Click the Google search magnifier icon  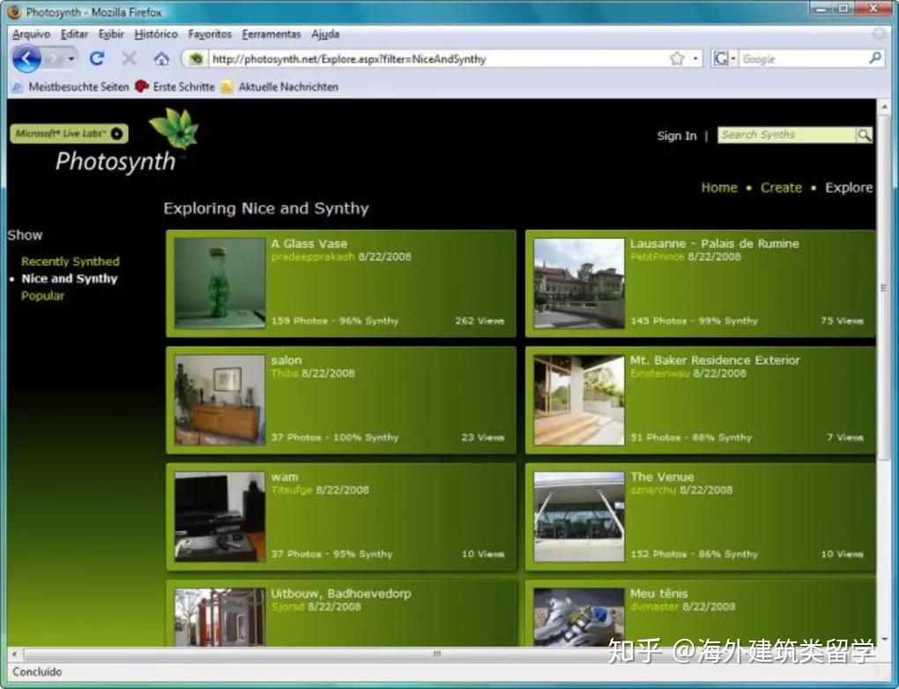875,58
